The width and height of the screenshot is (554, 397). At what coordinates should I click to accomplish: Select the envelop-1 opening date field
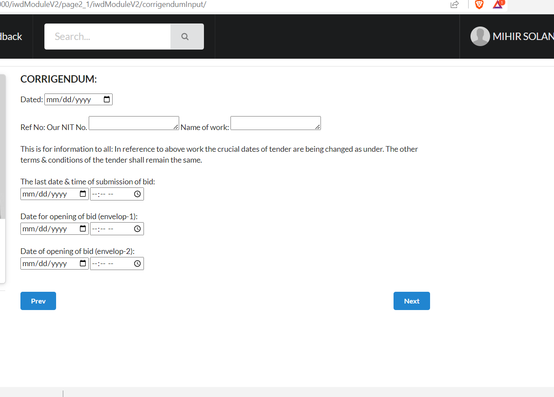pos(54,229)
